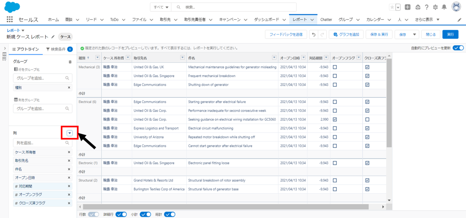
Task: Click closed flag checkbox for Shutting down of generator
Action: coord(367,85)
